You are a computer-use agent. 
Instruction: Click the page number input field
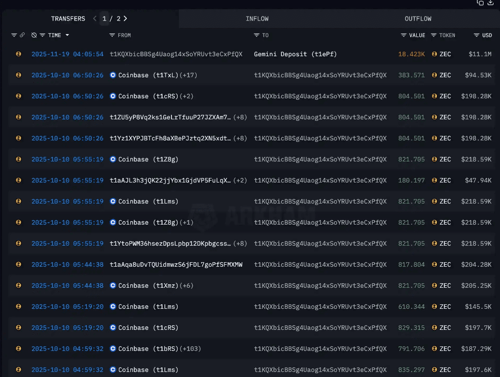pos(104,19)
